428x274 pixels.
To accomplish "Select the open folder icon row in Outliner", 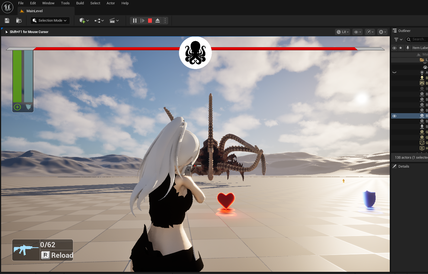I will point(422,60).
